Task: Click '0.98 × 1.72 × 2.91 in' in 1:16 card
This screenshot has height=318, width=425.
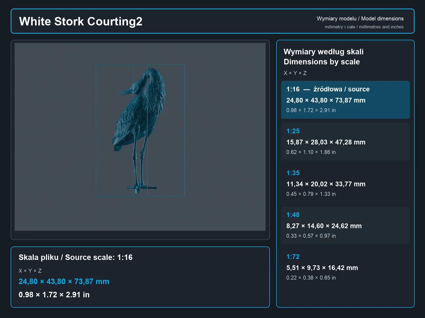Action: [311, 110]
